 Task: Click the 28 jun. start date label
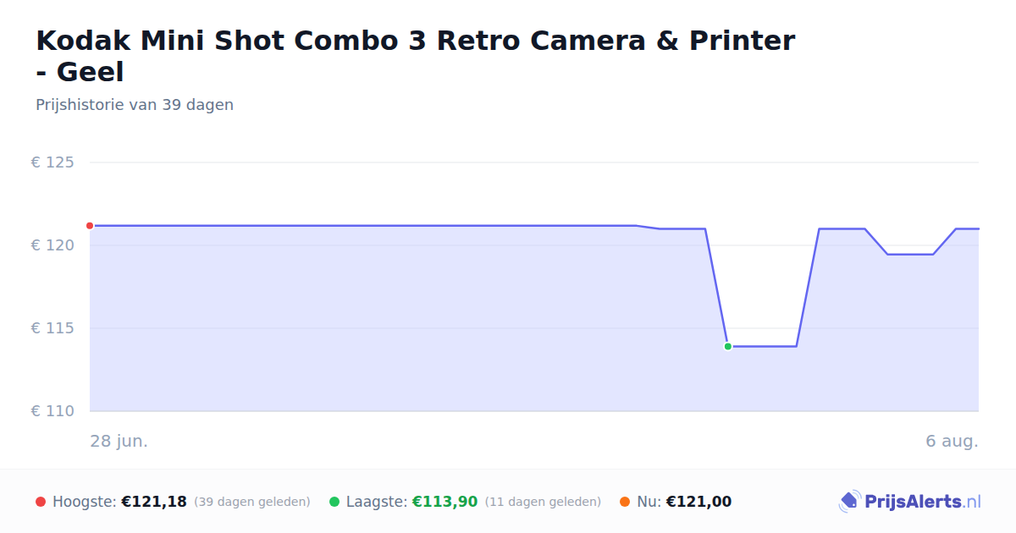(x=119, y=441)
